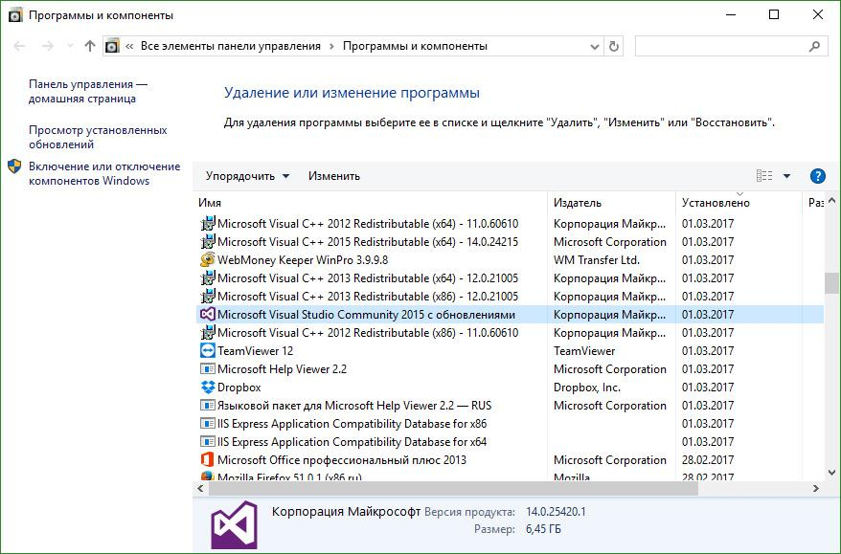
Task: Click Visual Studio logo in details pane
Action: [x=234, y=524]
